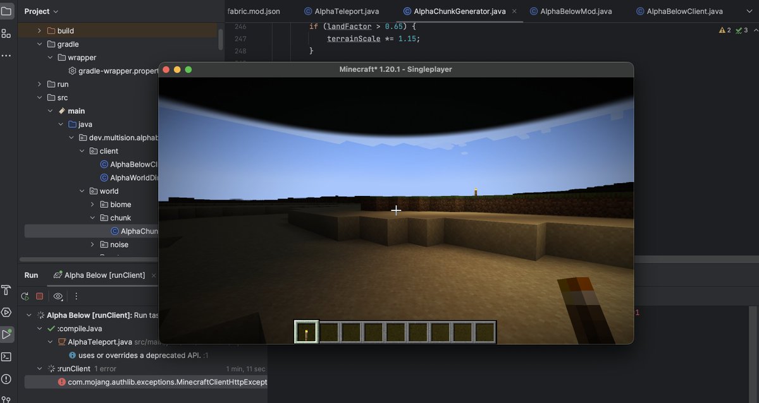
Task: Select the MinecraftClientHttpException error row
Action: [x=145, y=382]
